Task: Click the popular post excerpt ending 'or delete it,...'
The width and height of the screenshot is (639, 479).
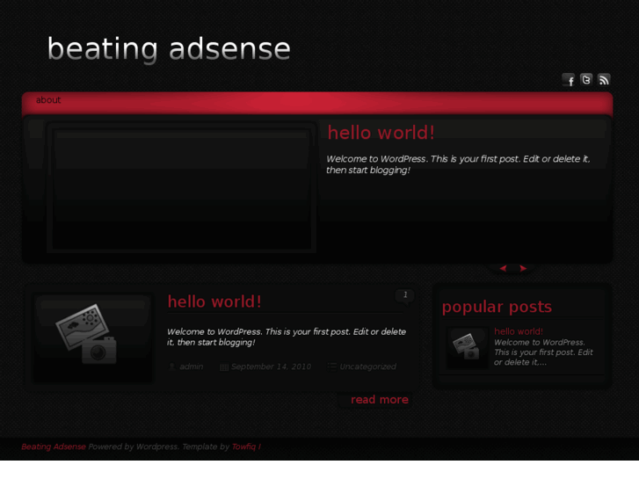Action: click(543, 352)
